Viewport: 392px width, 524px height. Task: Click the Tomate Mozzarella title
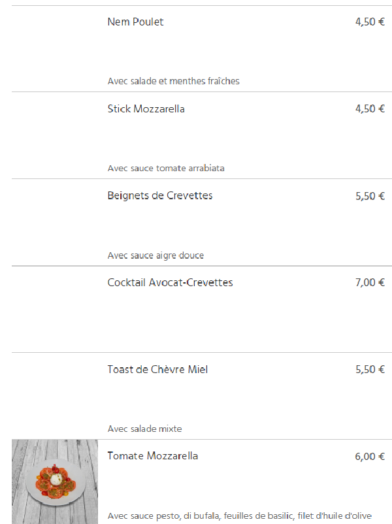click(153, 456)
